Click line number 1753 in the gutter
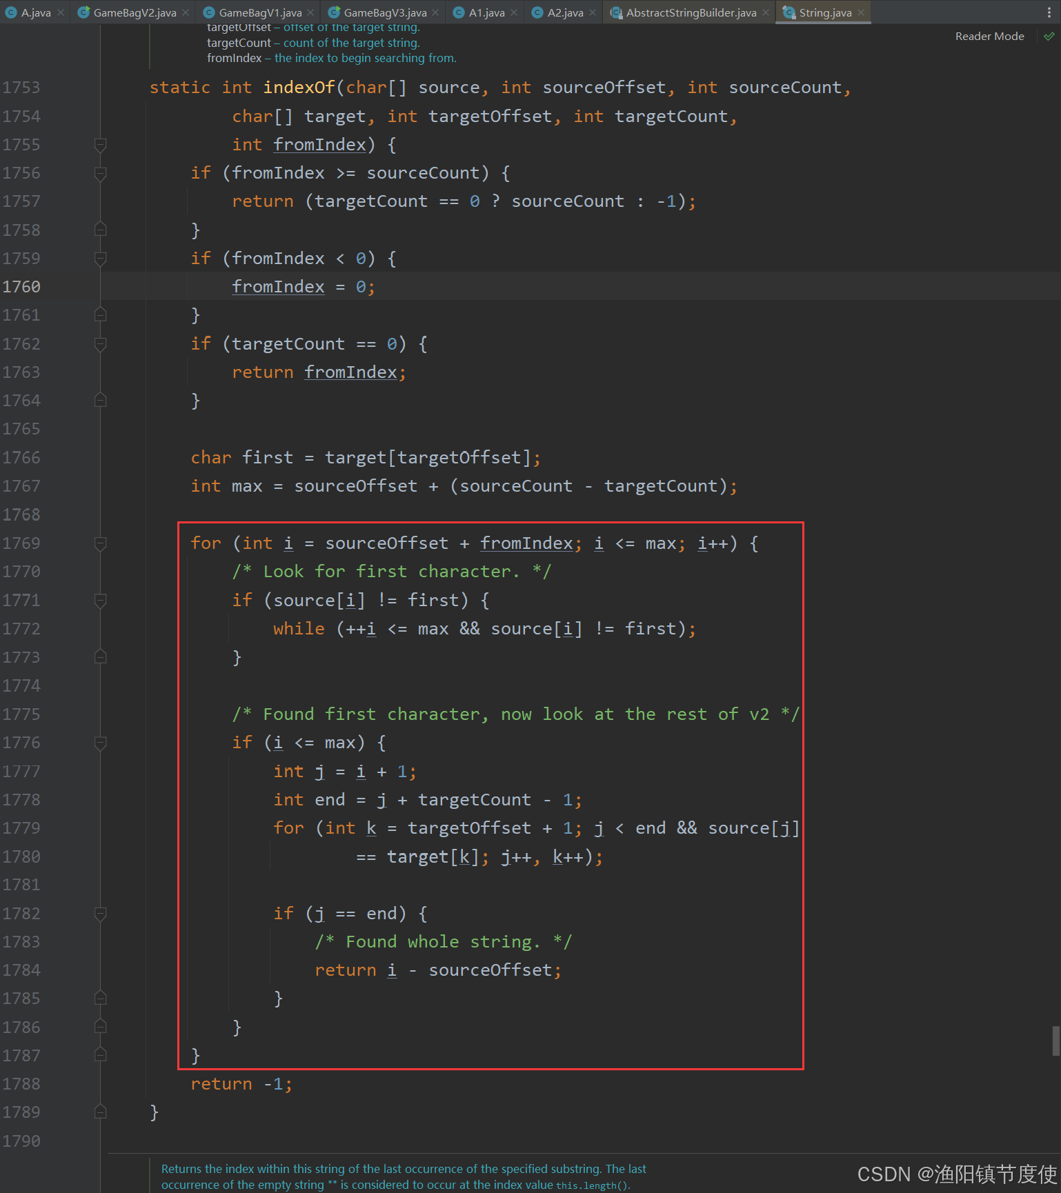Screen dimensions: 1061x1193 tap(21, 88)
